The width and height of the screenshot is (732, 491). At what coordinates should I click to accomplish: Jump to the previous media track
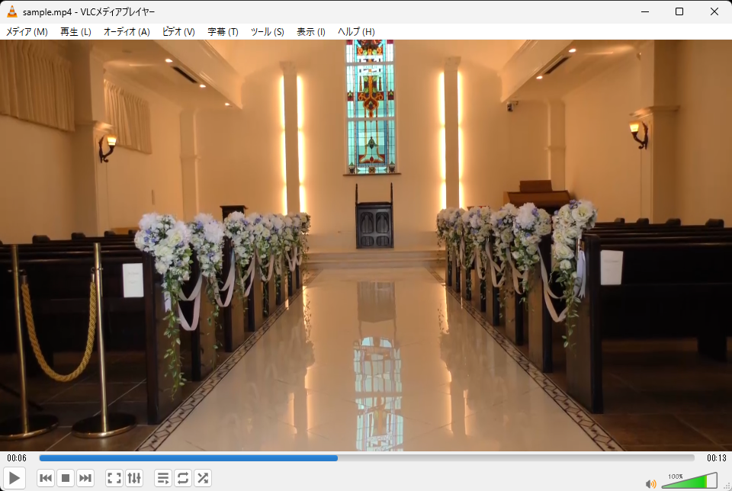point(46,478)
